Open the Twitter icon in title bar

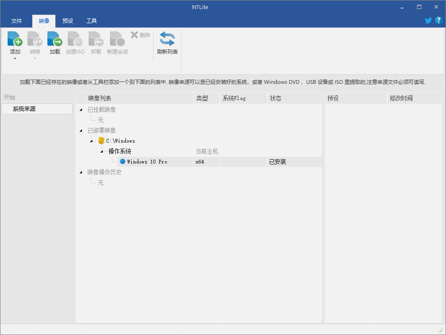428,20
